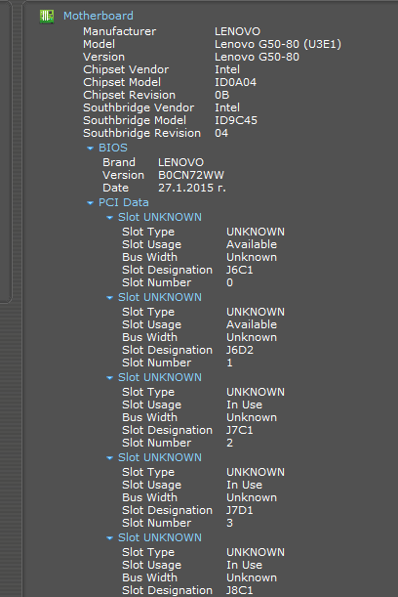
Task: Select Slot Number value 0
Action: (229, 282)
